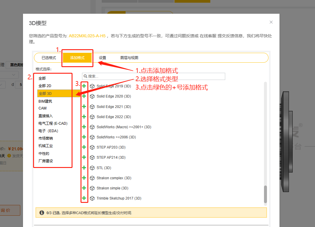The image size is (315, 227).
Task: Add SolidWorks (Macro) format via plus icon
Action: tap(84, 127)
